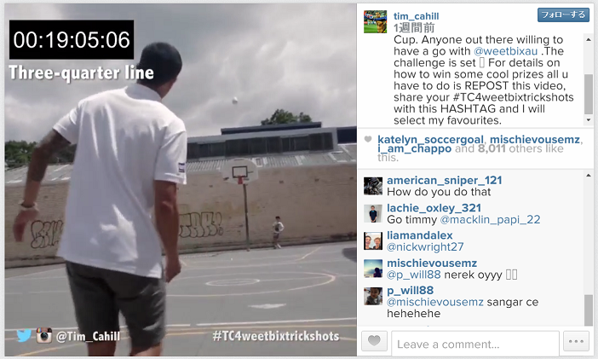This screenshot has height=359, width=598.
Task: Click the blue follow button (フォローする)
Action: [x=563, y=14]
